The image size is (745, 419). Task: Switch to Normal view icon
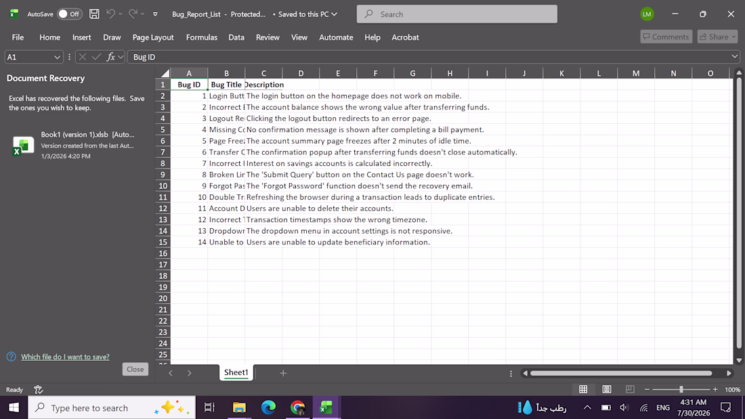583,389
